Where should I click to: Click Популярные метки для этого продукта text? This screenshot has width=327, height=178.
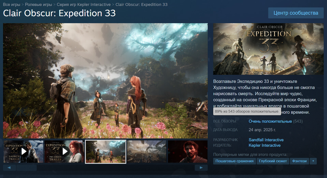250,155
